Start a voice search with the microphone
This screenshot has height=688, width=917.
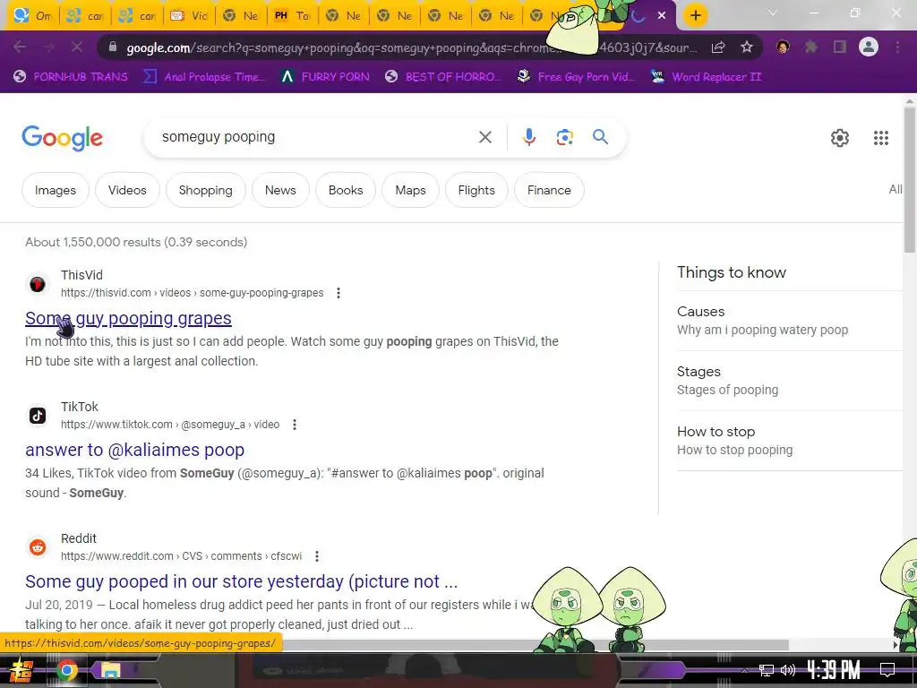click(x=528, y=137)
